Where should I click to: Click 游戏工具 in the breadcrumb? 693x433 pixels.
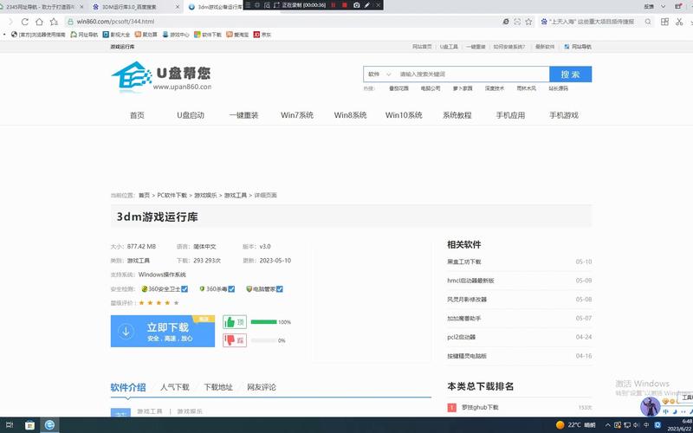coord(236,196)
